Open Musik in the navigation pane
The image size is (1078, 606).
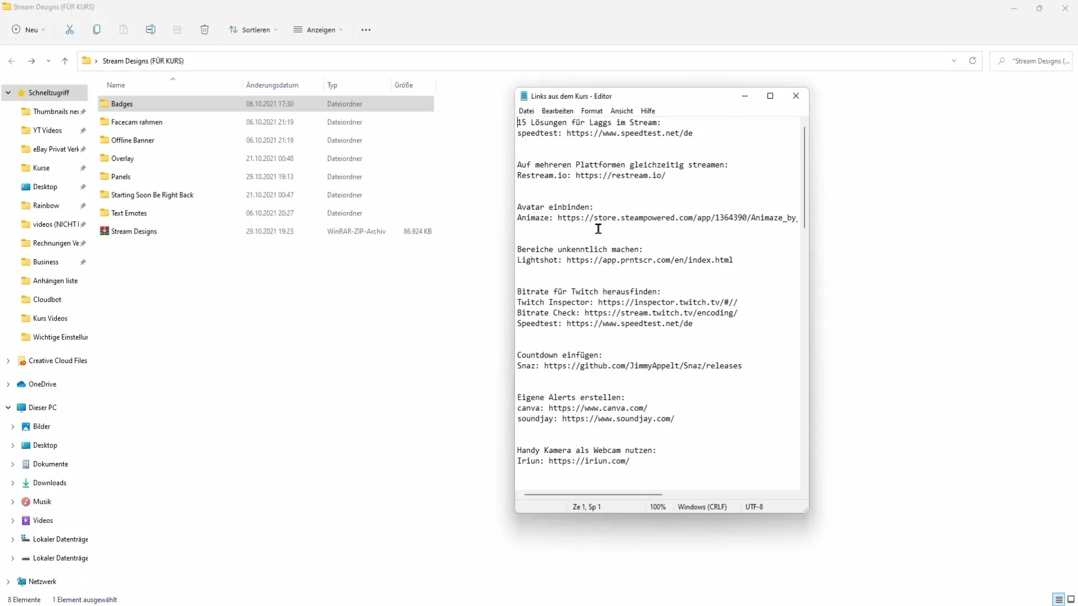(x=42, y=502)
